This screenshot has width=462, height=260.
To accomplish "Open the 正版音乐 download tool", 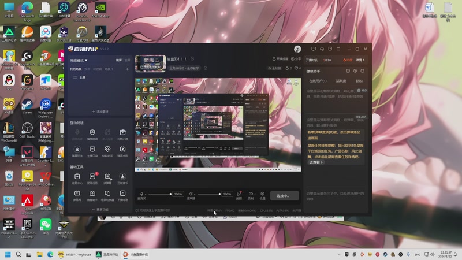I will point(122,179).
